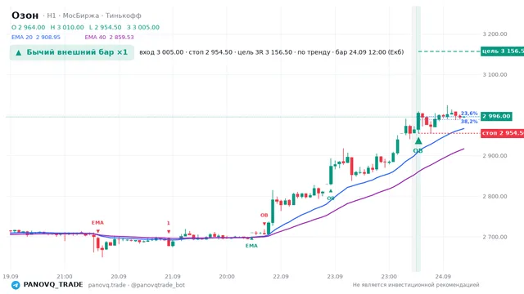Screen dimensions: 524x294
Task: Click the 21:00 time axis label
Action: click(65, 277)
